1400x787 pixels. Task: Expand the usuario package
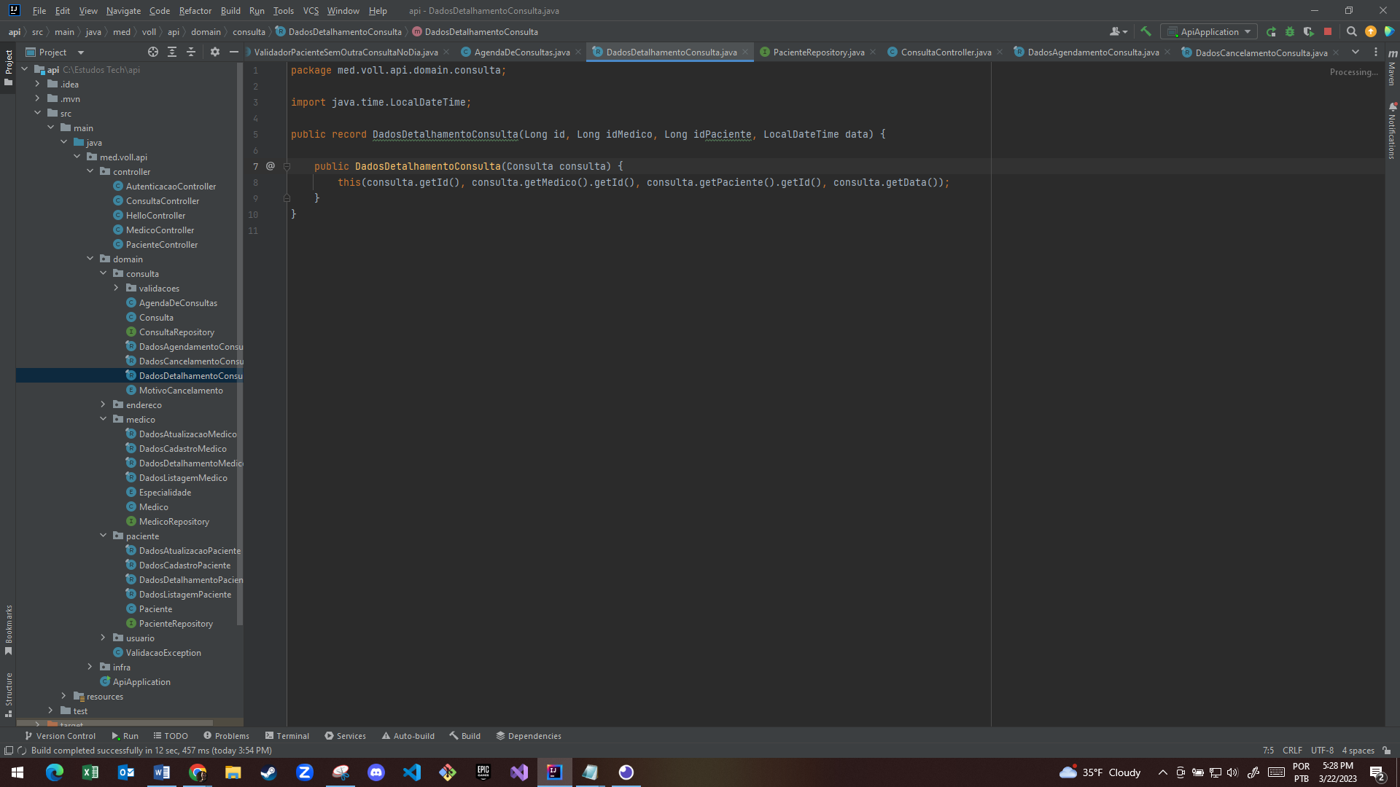point(104,638)
